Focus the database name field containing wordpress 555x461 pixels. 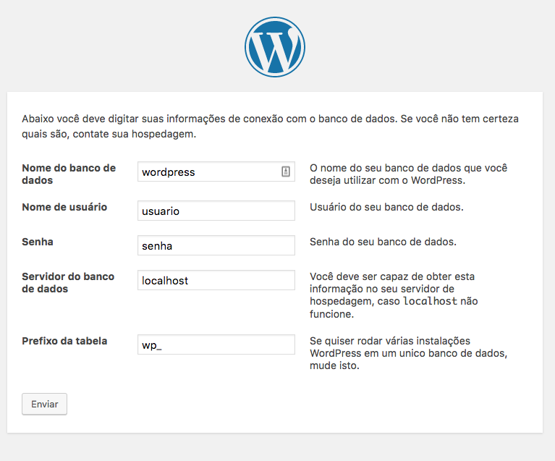point(216,172)
